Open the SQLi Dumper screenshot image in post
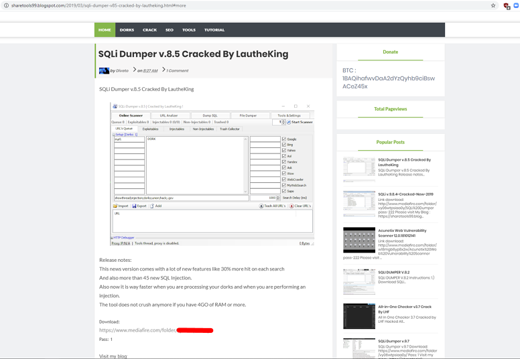The width and height of the screenshot is (520, 359). tap(212, 174)
